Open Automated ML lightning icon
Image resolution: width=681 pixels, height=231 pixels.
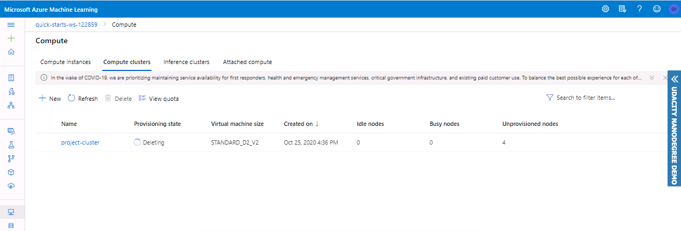11,92
